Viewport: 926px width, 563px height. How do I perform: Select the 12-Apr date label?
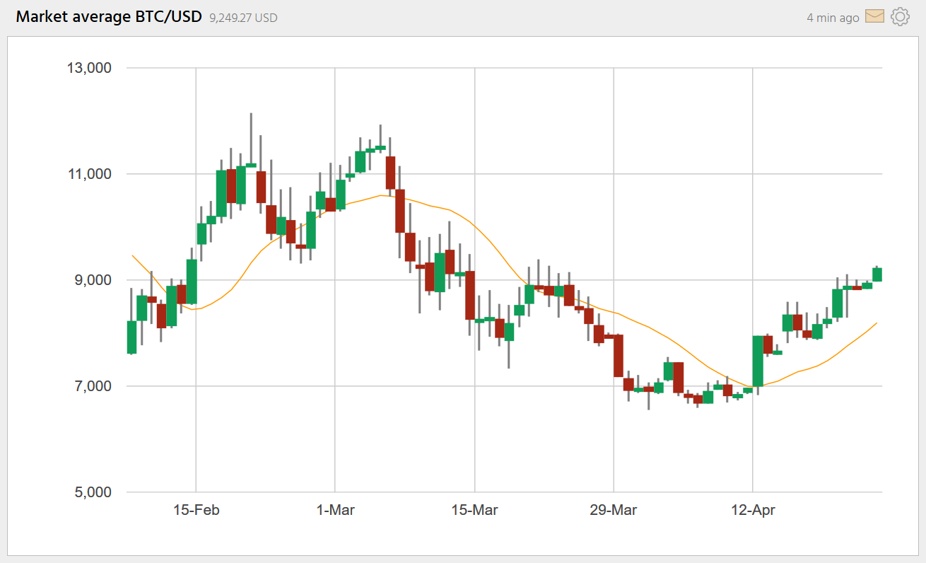(753, 510)
